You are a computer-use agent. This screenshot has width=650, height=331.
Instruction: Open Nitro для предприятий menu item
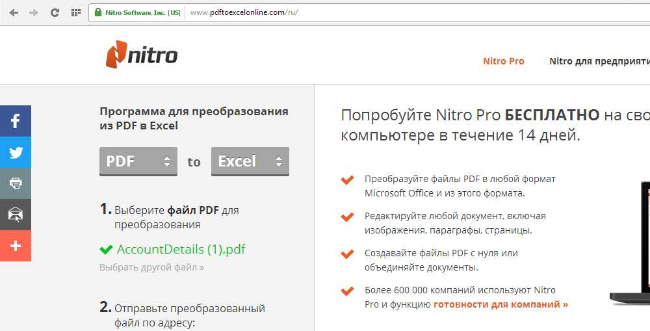pyautogui.click(x=598, y=61)
